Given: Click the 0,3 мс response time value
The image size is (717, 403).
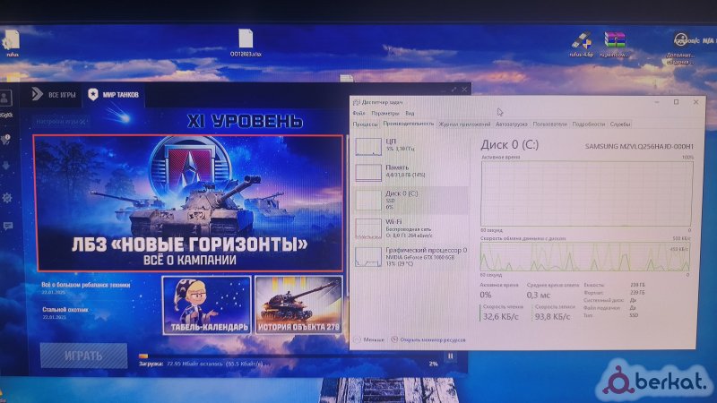Looking at the screenshot, I should tap(539, 296).
